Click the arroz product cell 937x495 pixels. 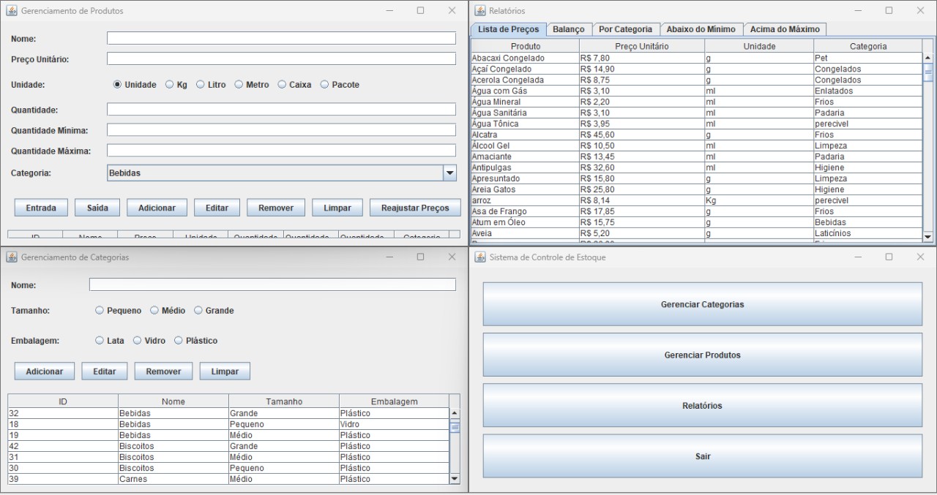[x=525, y=200]
